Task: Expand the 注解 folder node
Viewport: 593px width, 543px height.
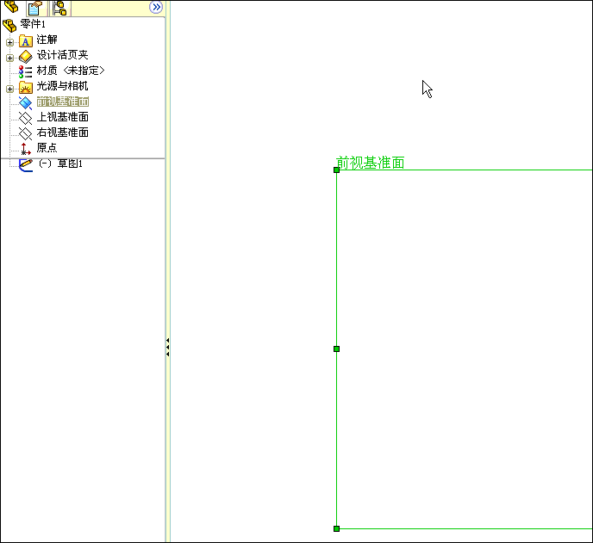Action: pos(9,42)
